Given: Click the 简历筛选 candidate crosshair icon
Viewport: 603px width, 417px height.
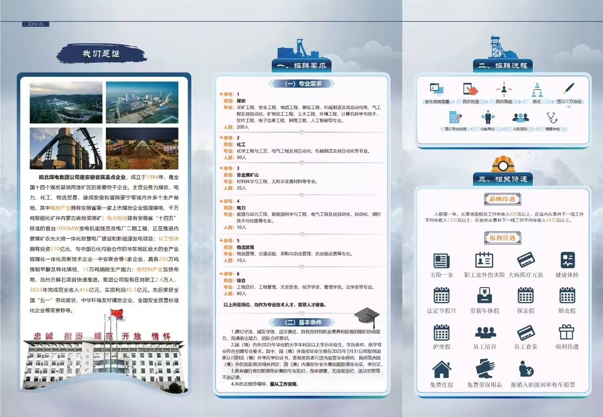Looking at the screenshot, I should [x=504, y=89].
